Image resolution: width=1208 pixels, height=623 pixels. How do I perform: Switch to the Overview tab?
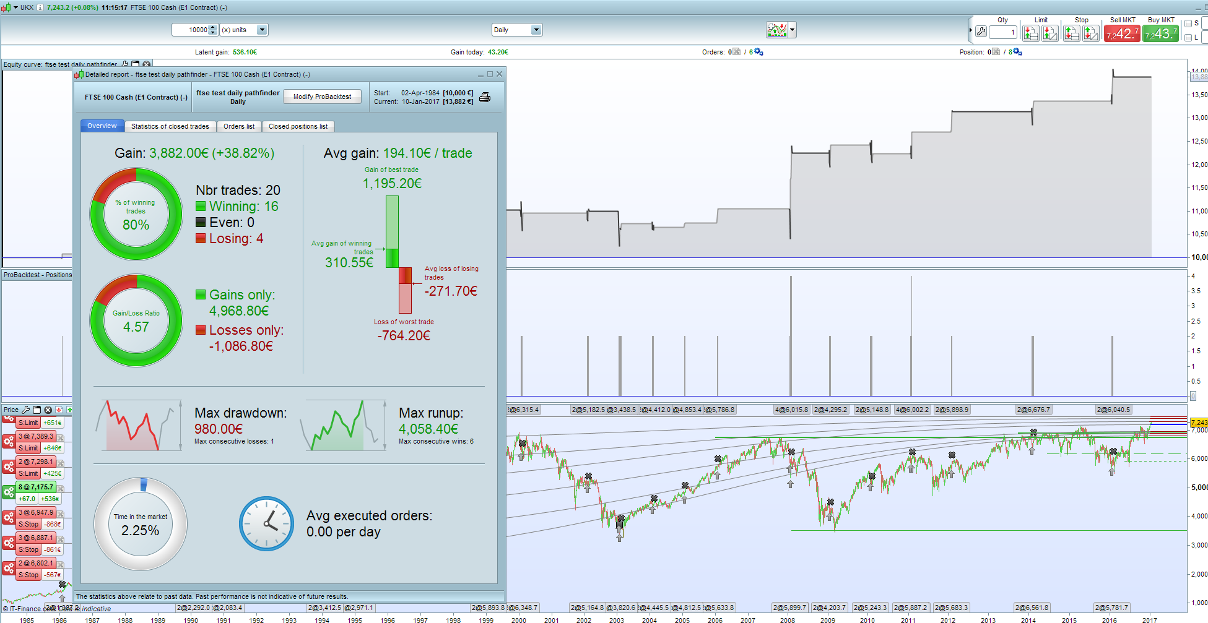[102, 126]
